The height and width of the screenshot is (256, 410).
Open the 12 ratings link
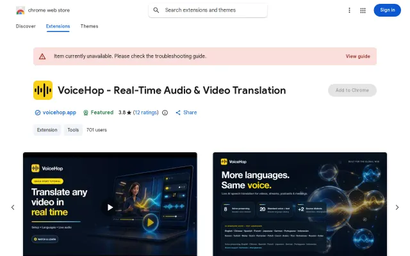click(x=146, y=113)
